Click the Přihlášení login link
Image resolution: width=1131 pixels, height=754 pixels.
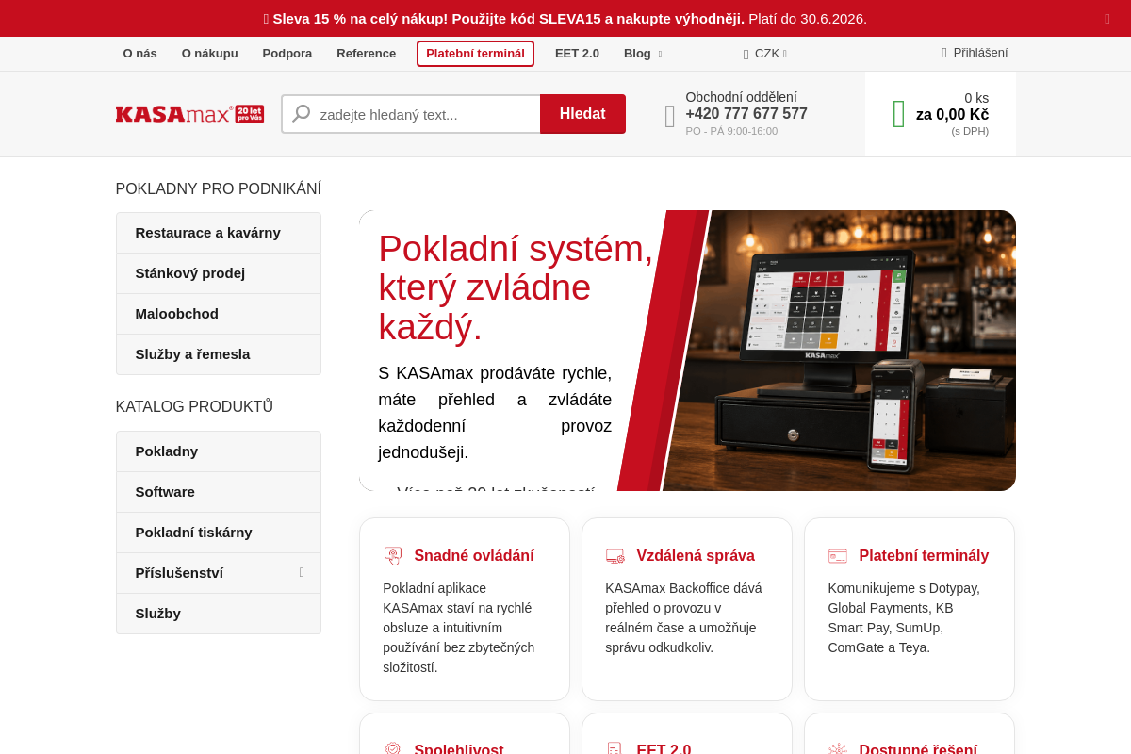[x=980, y=53]
